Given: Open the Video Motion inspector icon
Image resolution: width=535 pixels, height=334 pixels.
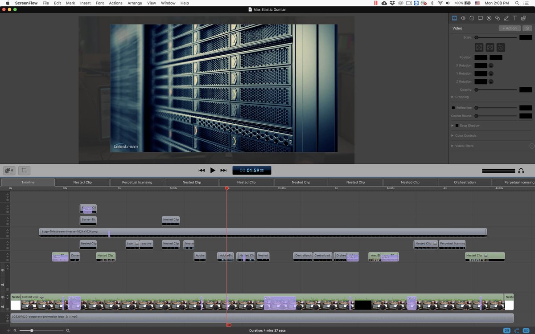Looking at the screenshot, I should pyautogui.click(x=472, y=18).
